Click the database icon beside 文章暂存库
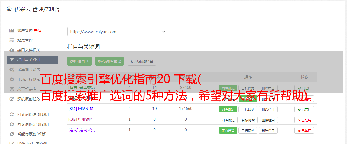This screenshot has height=144, width=347. coord(12,89)
